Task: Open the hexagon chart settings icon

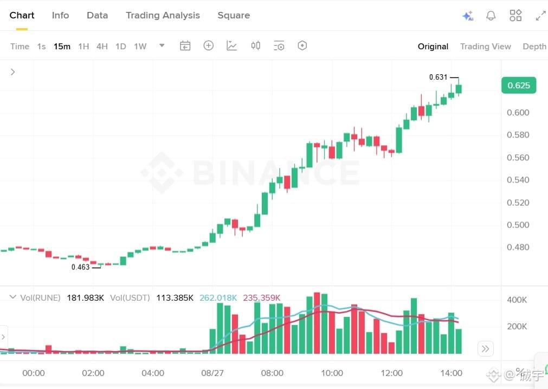Action: click(302, 46)
